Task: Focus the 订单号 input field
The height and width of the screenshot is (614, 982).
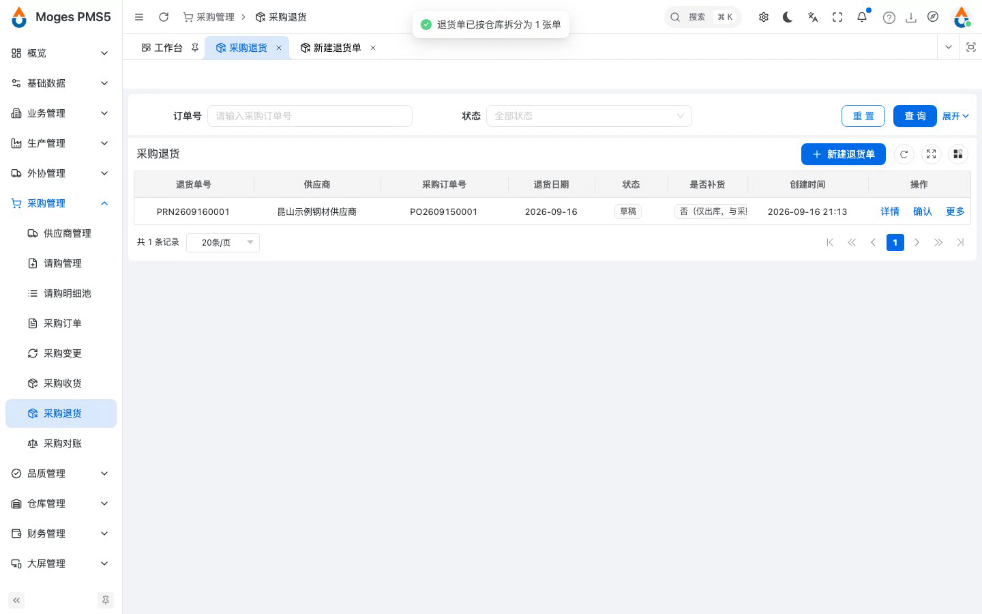Action: pyautogui.click(x=310, y=116)
